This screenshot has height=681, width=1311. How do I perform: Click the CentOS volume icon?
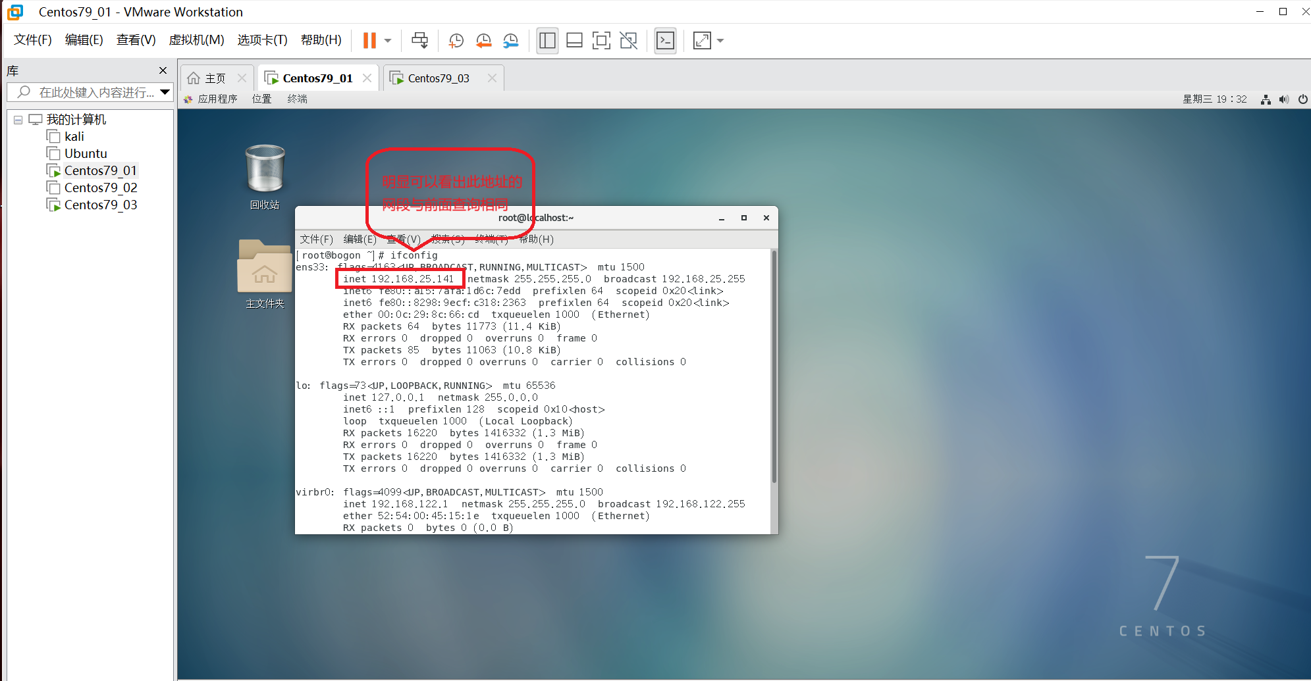pyautogui.click(x=1283, y=99)
